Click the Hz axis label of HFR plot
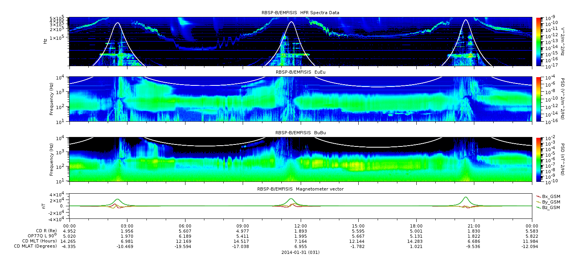 tap(45, 41)
